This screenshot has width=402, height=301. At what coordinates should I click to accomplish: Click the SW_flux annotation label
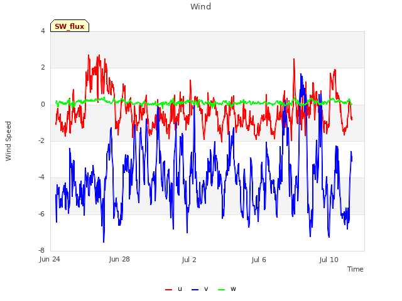70,26
